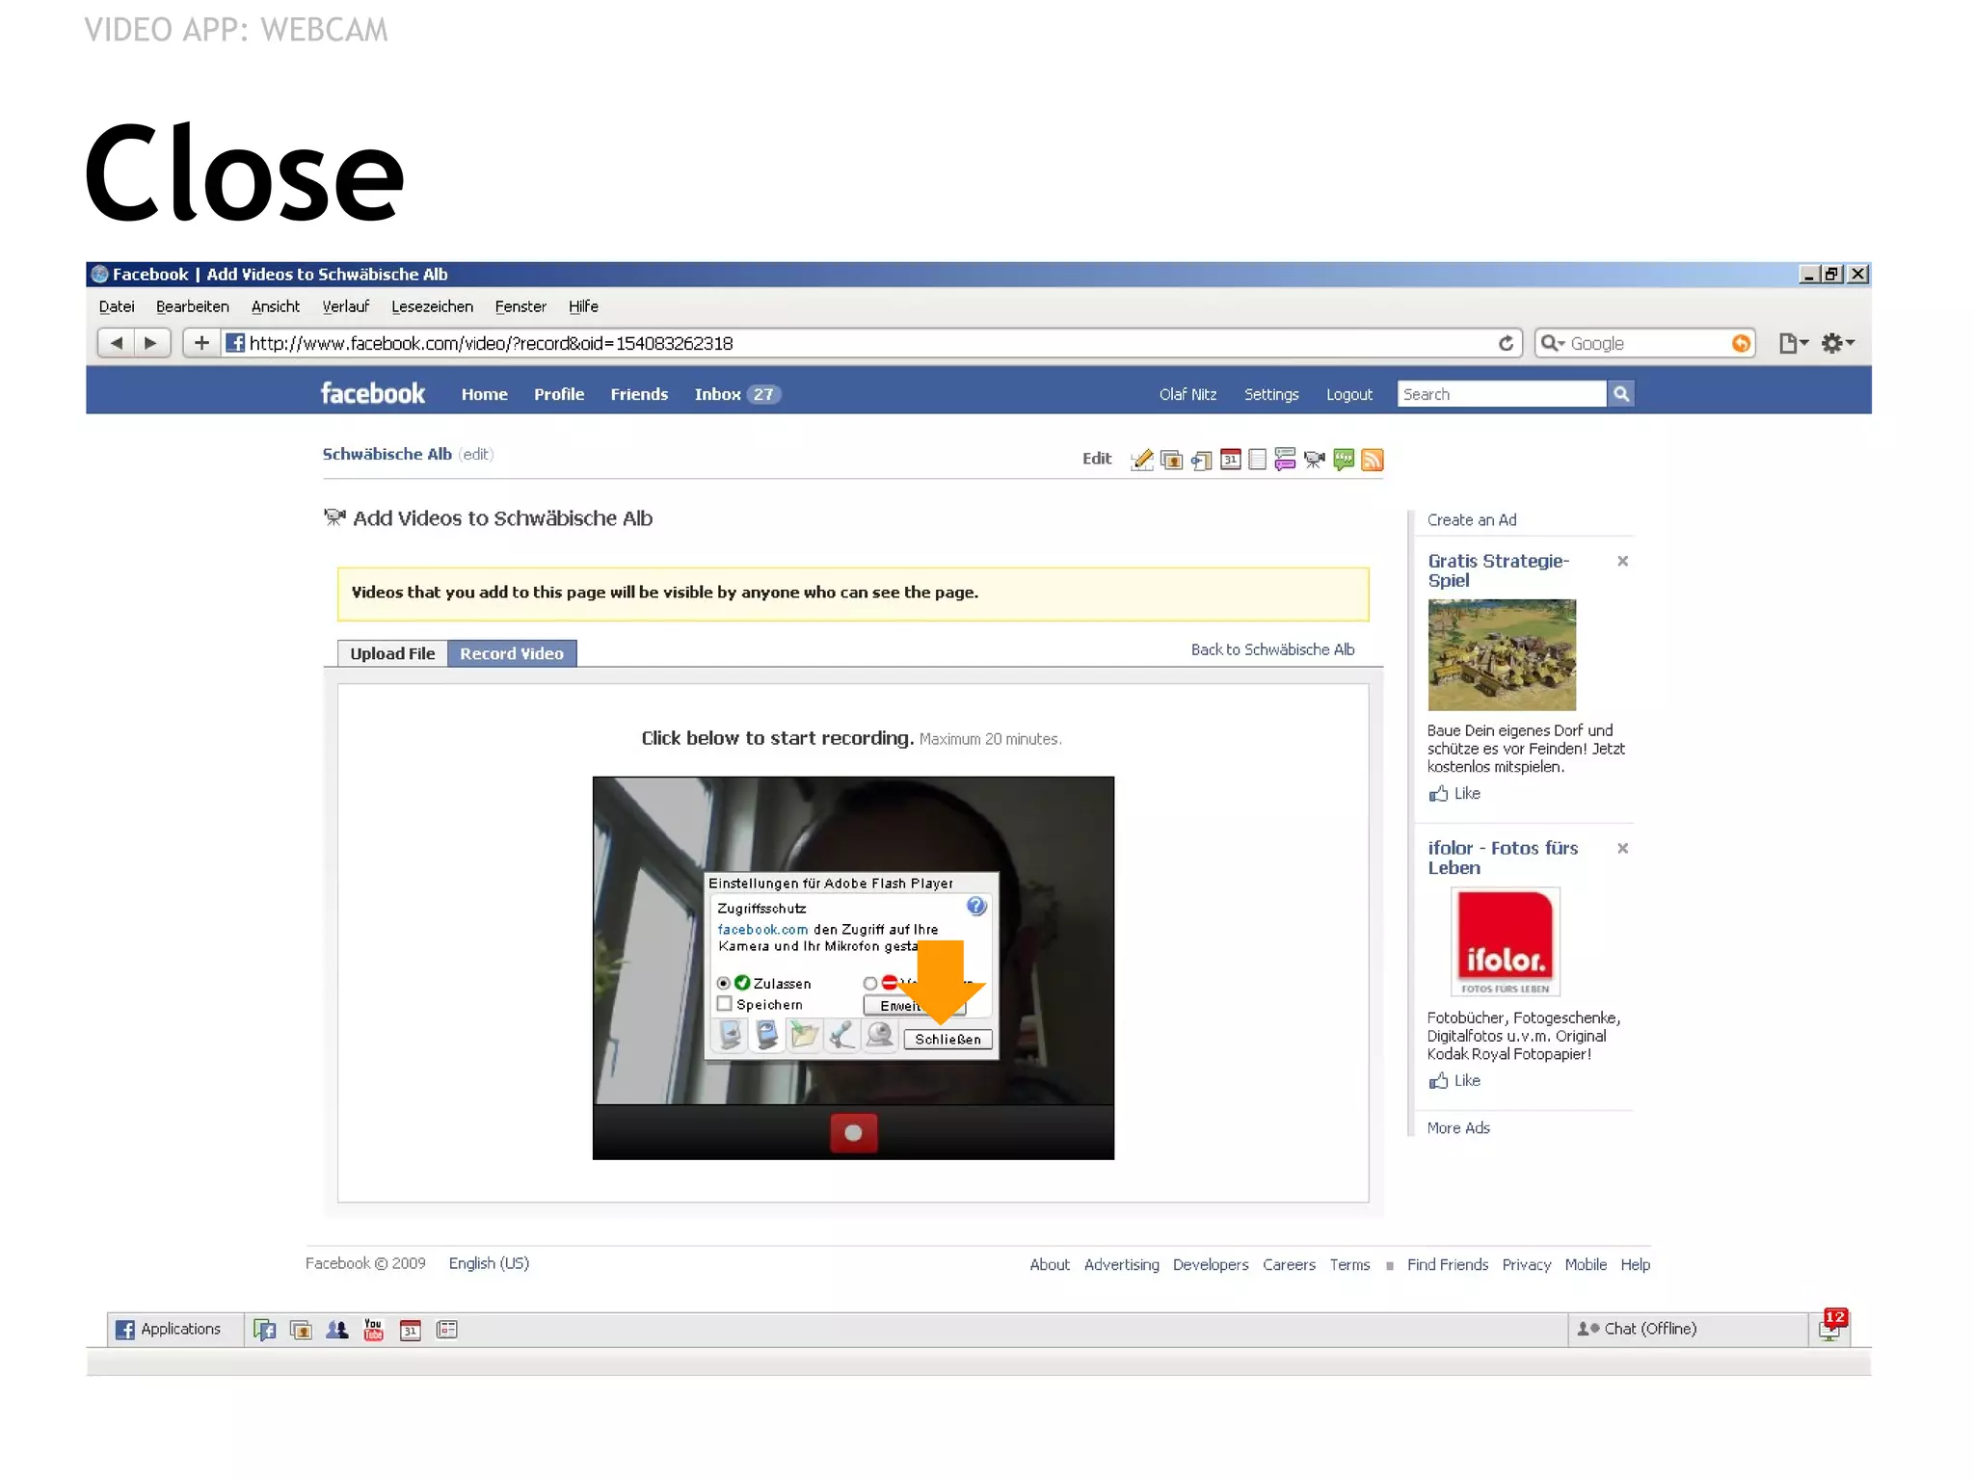1974x1480 pixels.
Task: Check the Speichern checkbox
Action: click(725, 1004)
